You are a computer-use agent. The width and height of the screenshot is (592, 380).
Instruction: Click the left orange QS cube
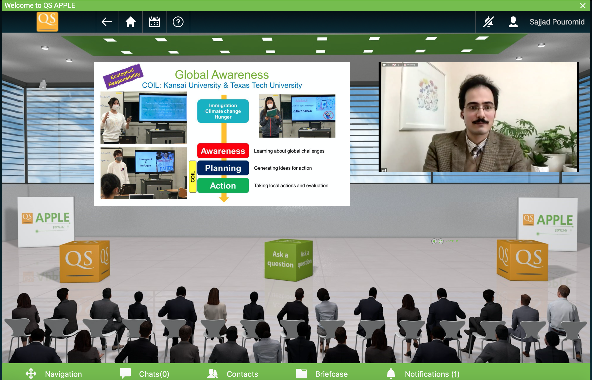[x=85, y=261]
